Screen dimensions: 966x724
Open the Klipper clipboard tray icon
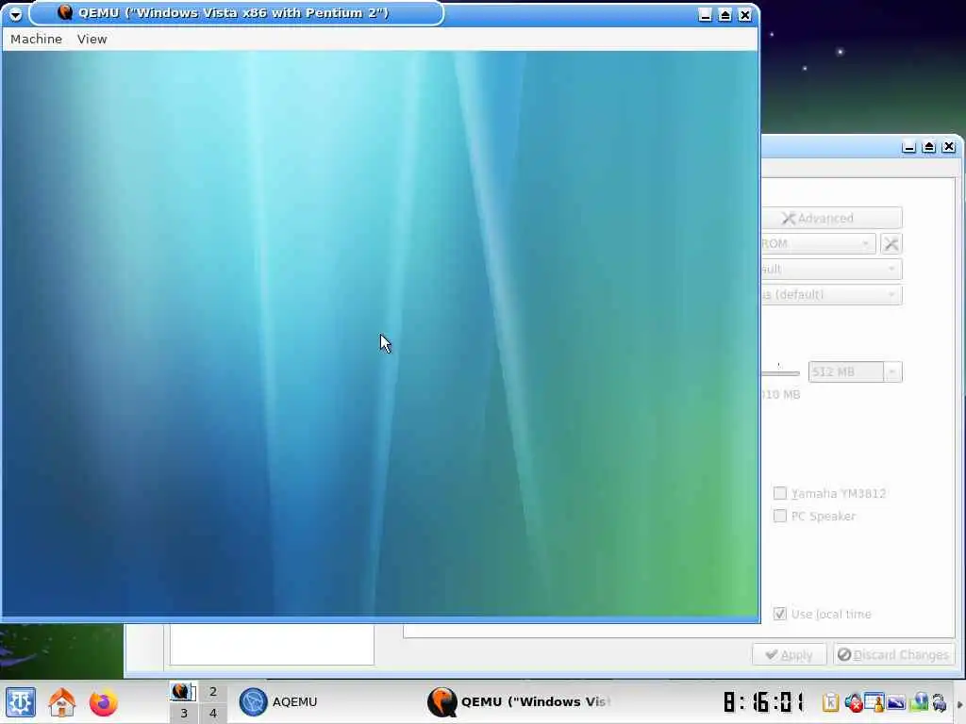pyautogui.click(x=830, y=701)
